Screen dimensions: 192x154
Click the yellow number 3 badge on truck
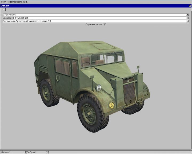tap(111, 105)
